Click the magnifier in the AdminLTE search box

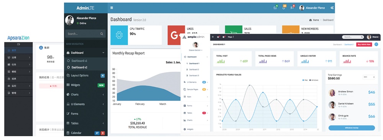click(101, 34)
